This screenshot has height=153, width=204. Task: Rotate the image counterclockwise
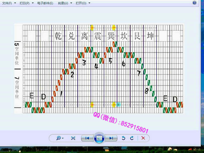pos(123,138)
